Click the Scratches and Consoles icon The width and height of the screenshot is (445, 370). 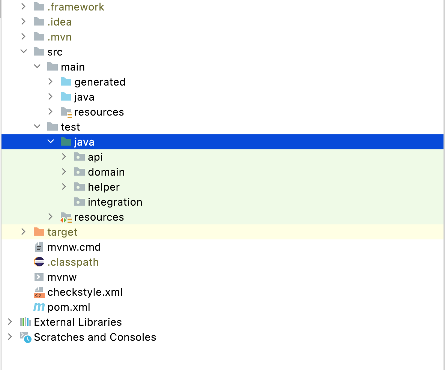[x=25, y=337]
